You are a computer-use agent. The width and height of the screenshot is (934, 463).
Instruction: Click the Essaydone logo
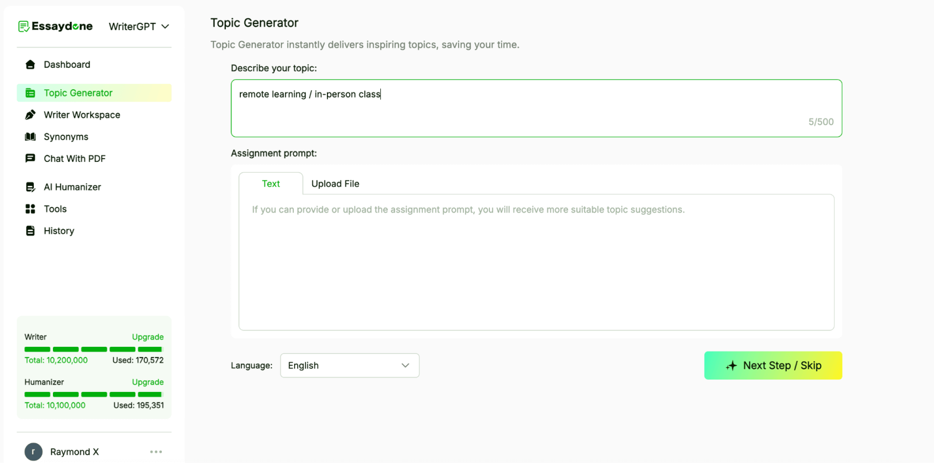pyautogui.click(x=56, y=26)
